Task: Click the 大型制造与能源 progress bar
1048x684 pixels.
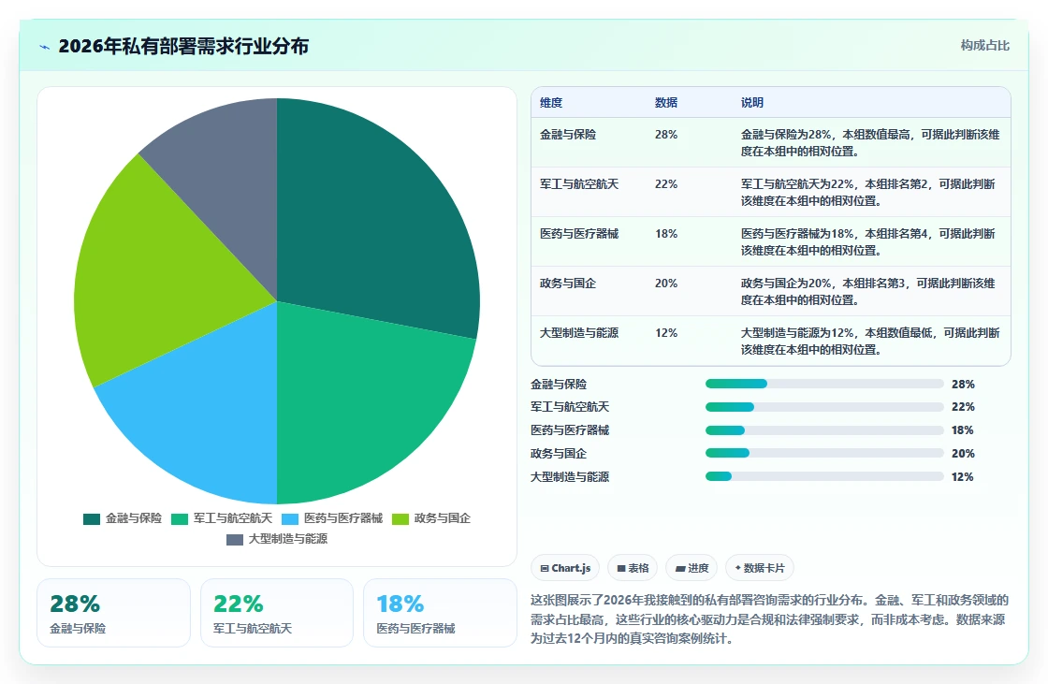Action: [x=824, y=476]
